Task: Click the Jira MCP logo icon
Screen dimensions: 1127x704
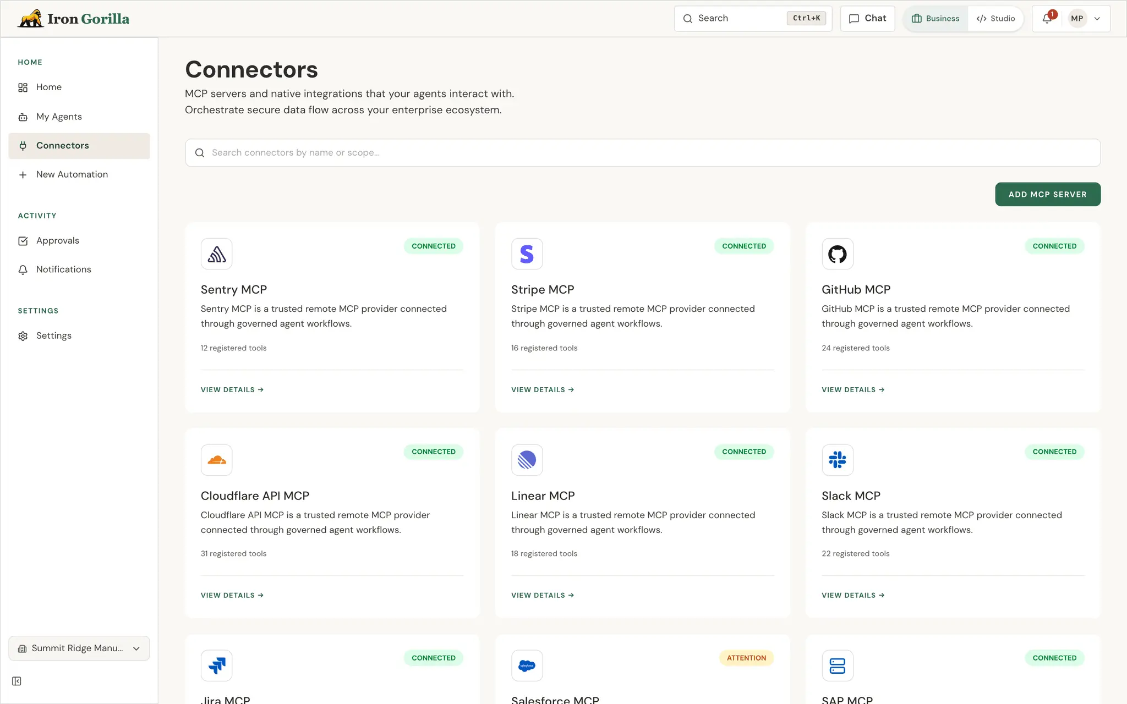Action: [x=217, y=665]
